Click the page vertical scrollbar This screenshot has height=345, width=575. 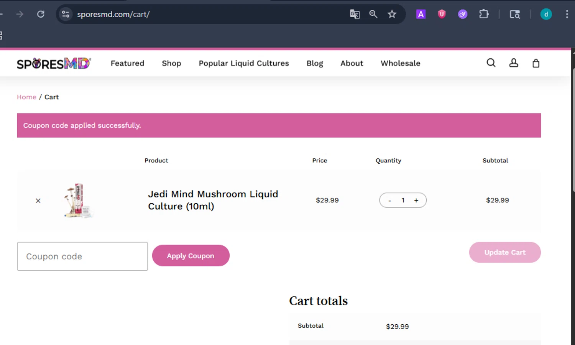click(573, 130)
